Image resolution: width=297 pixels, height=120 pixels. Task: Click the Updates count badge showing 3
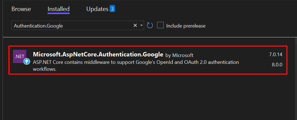(x=112, y=9)
